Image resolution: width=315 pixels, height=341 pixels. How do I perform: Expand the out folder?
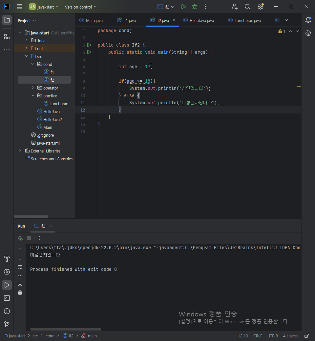pyautogui.click(x=27, y=48)
